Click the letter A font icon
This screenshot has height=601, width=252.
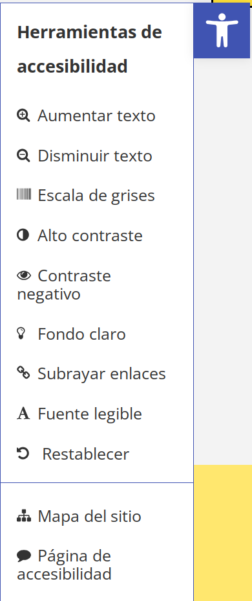pyautogui.click(x=23, y=414)
